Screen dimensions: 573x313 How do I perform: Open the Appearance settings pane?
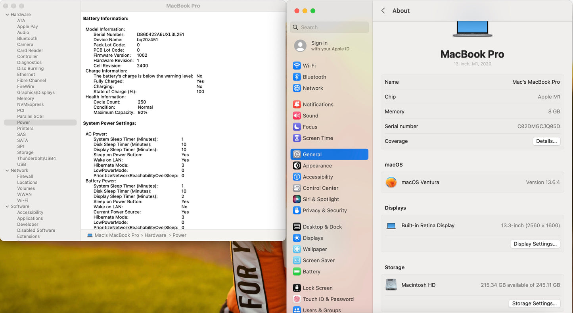point(317,166)
